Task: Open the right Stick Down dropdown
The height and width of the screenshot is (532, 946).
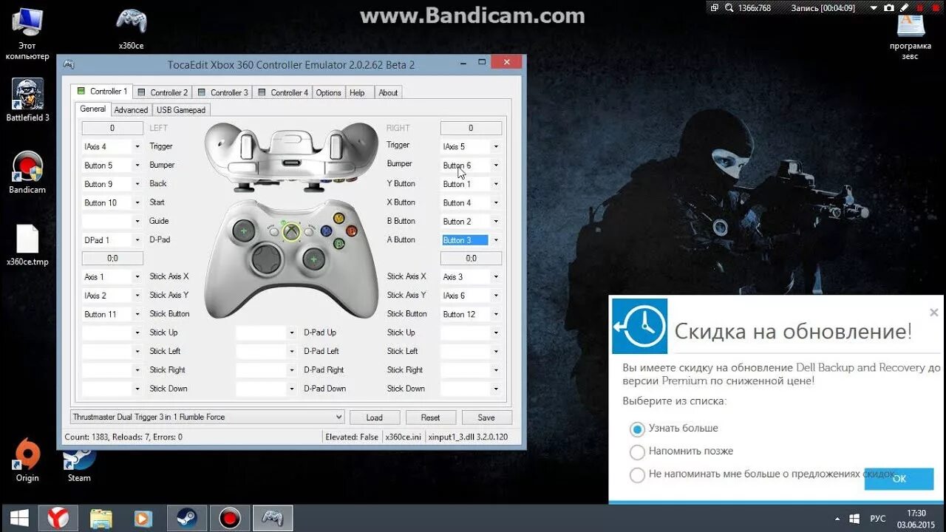Action: 496,389
